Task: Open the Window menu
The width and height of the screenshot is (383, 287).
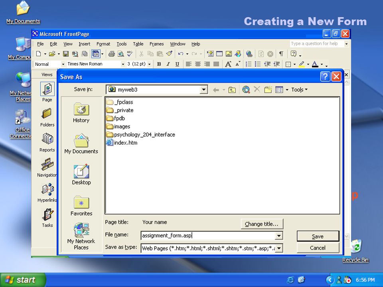Action: 178,44
